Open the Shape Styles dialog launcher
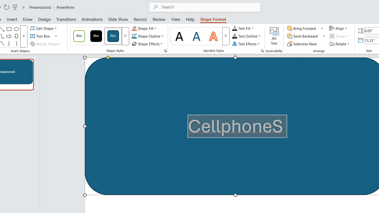 [x=165, y=51]
